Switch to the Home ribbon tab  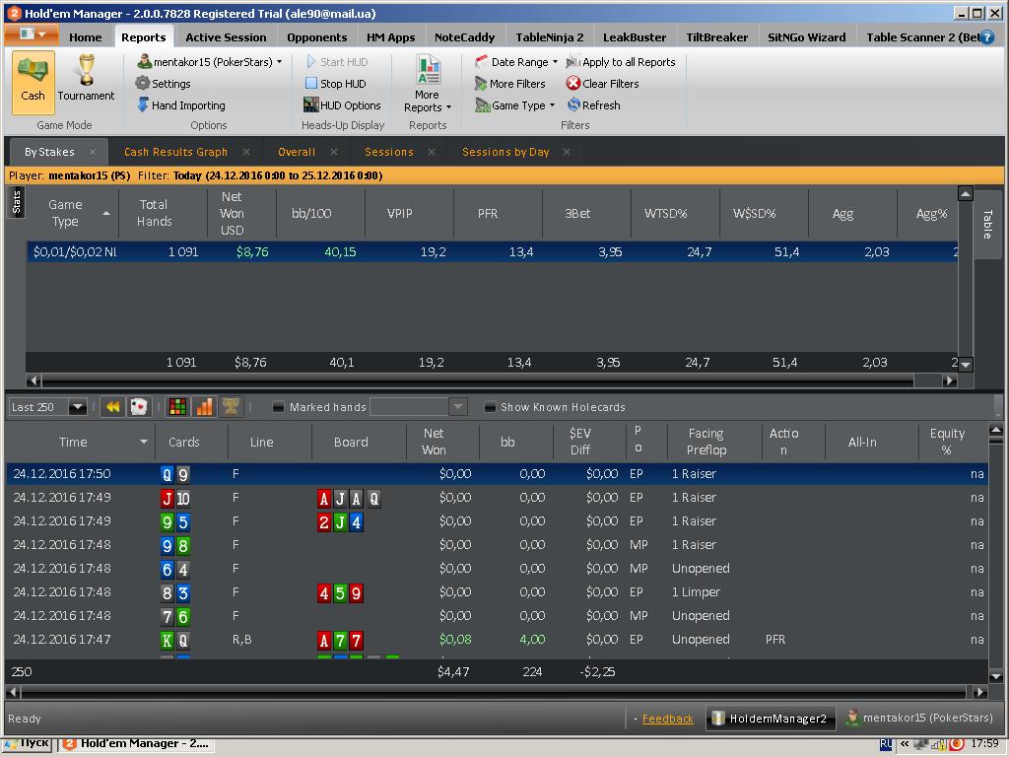click(85, 37)
